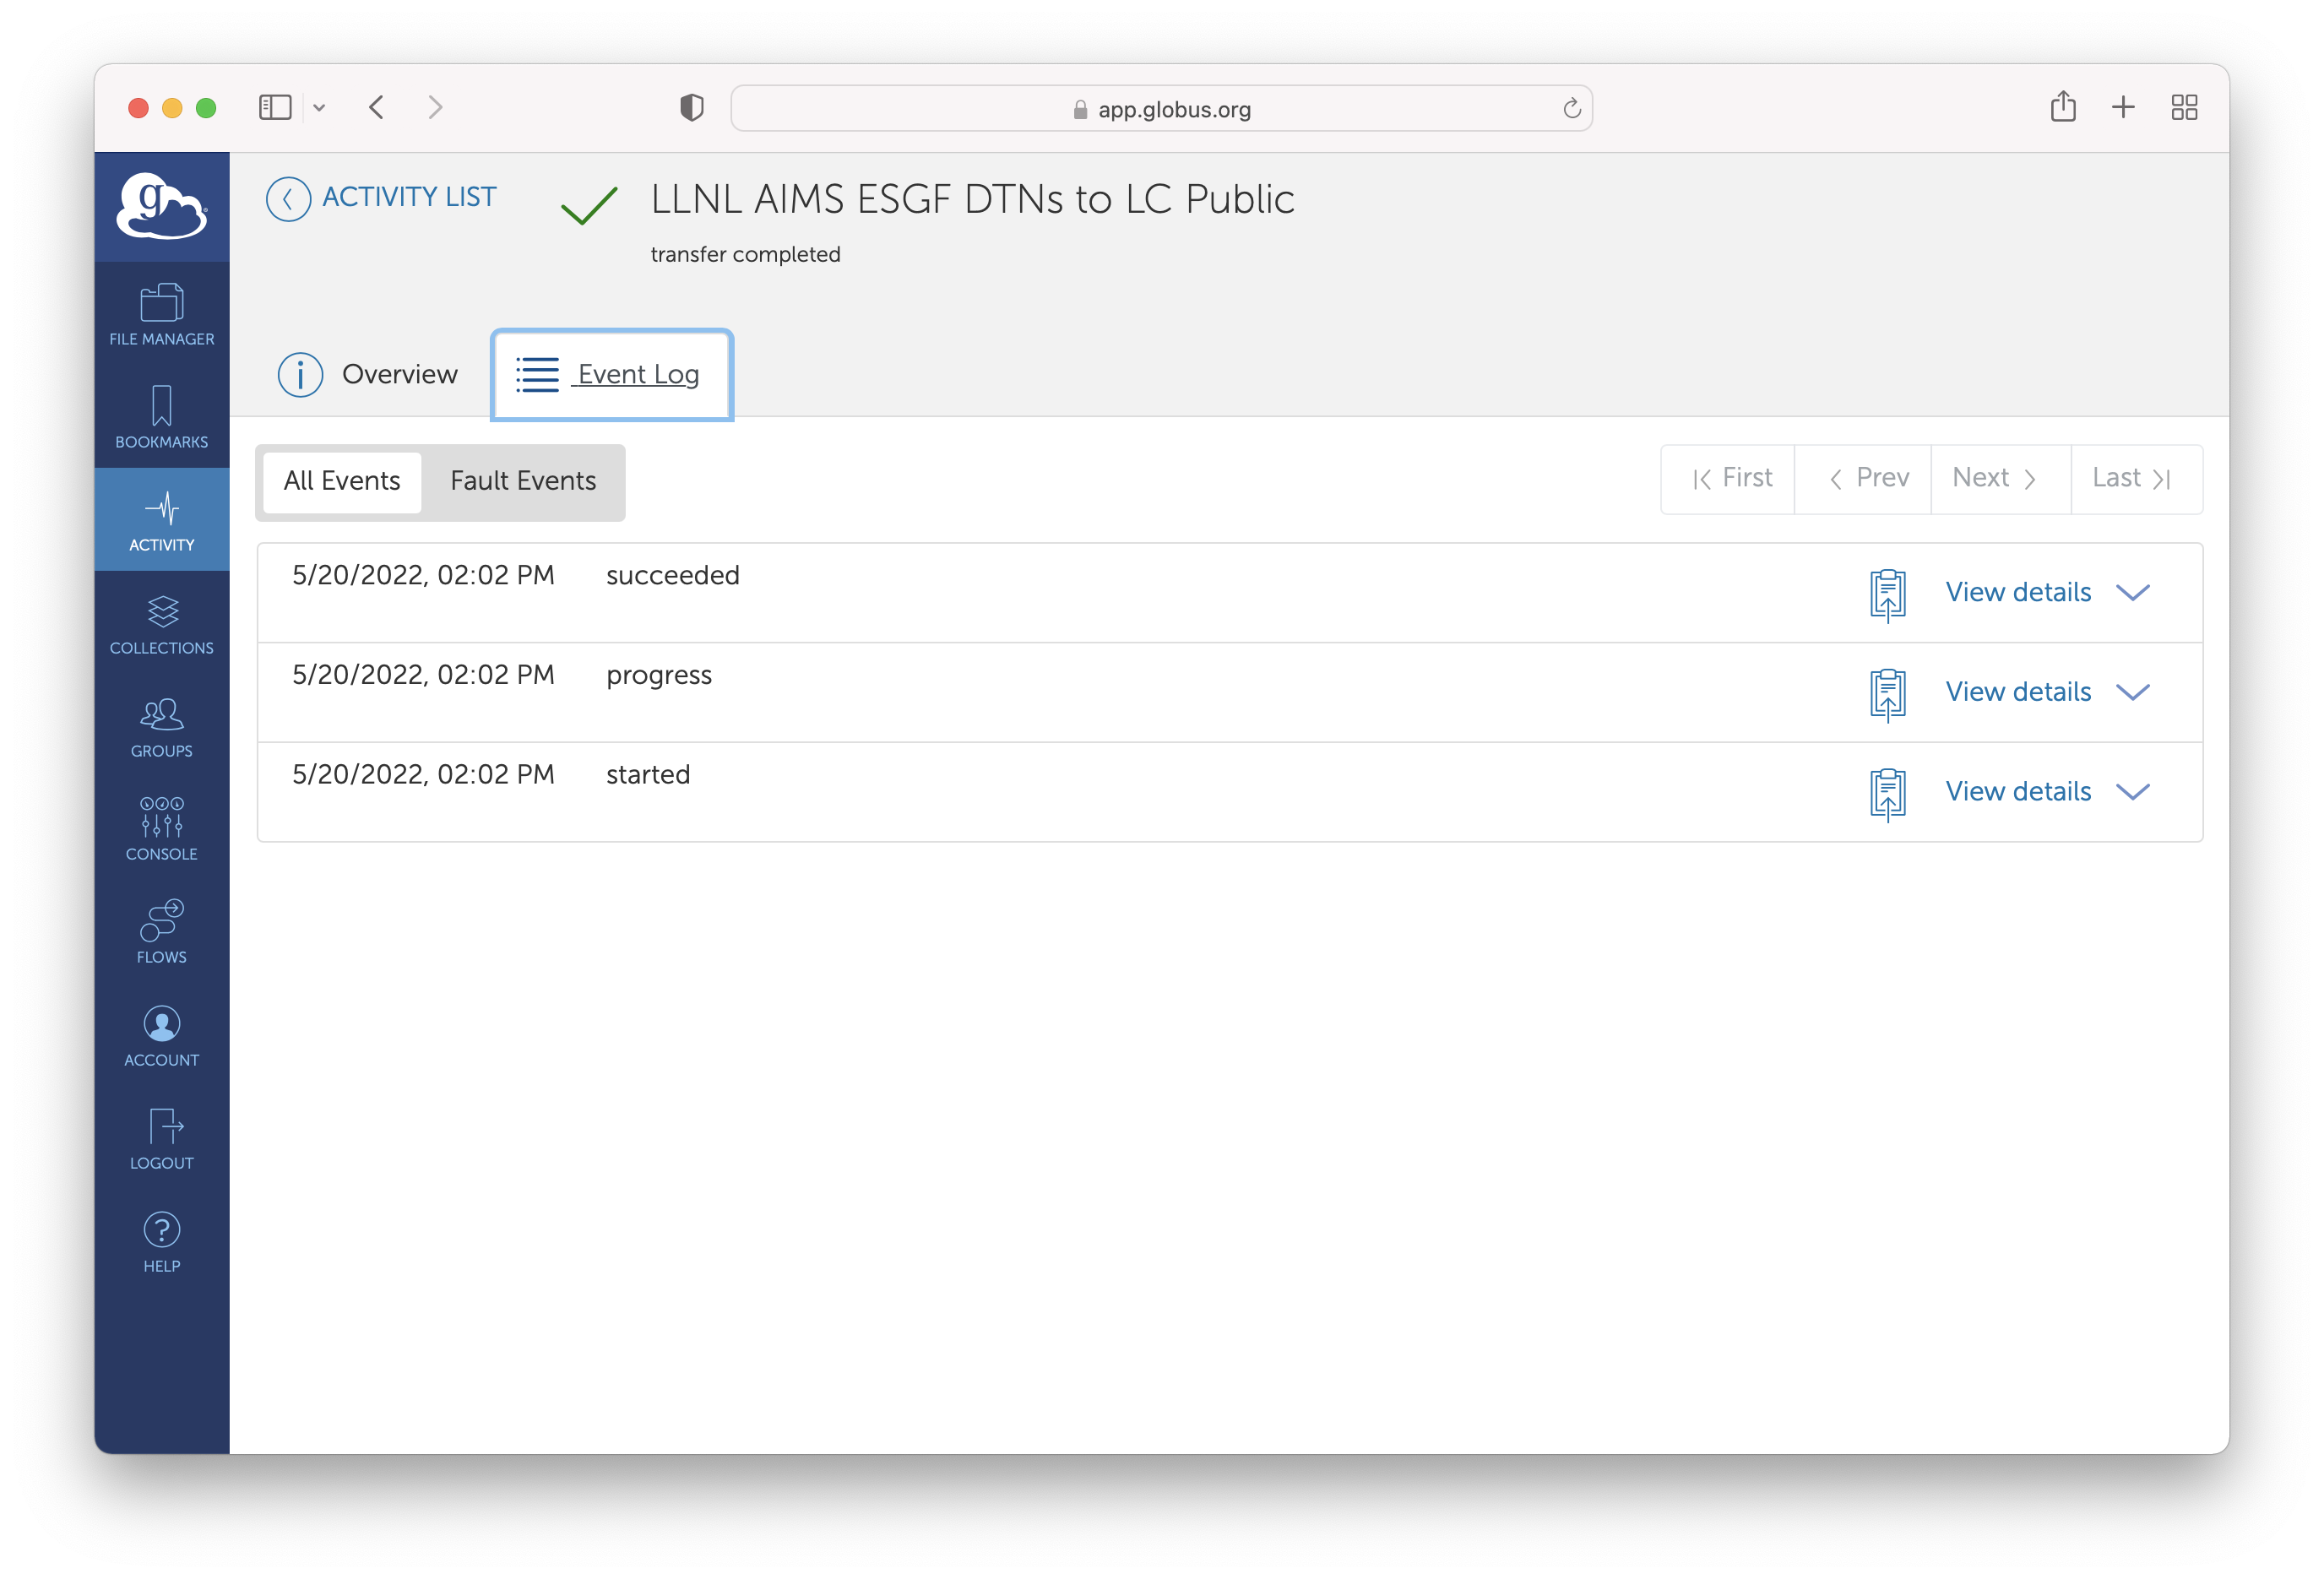2324x1579 pixels.
Task: Click the 'progress' event text
Action: coord(659,676)
